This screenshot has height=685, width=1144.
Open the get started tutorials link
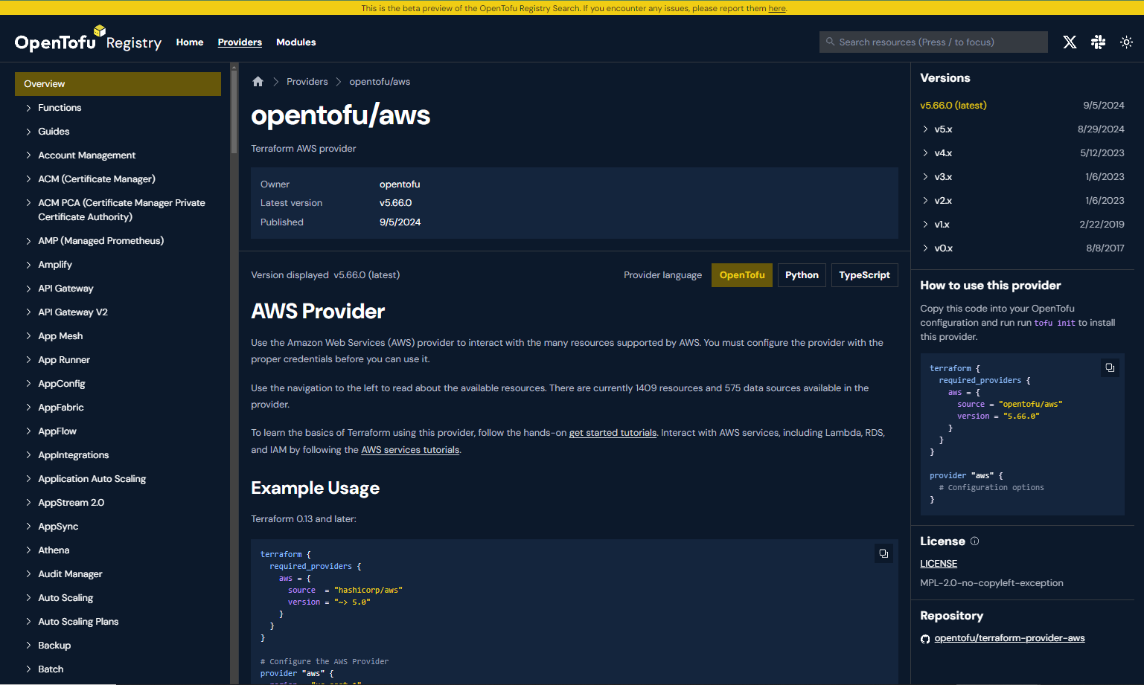pyautogui.click(x=613, y=433)
